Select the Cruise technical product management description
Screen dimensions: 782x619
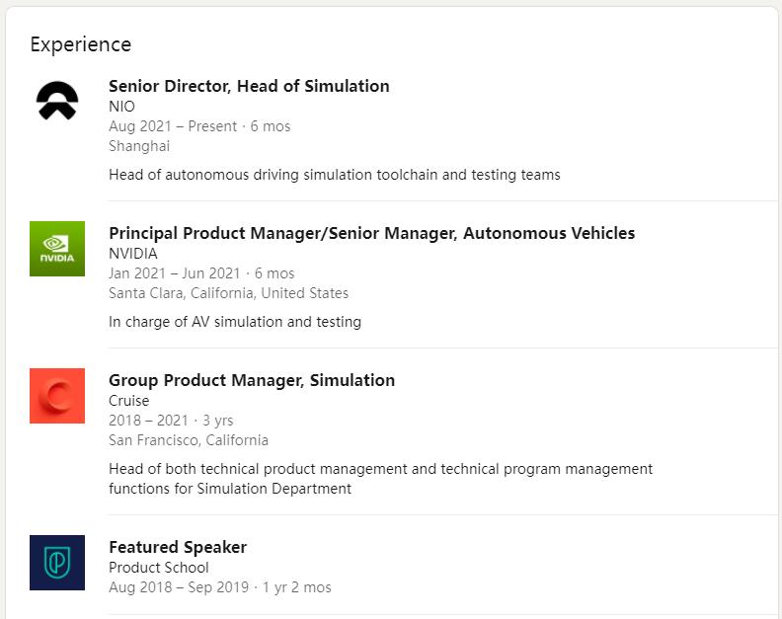[380, 479]
